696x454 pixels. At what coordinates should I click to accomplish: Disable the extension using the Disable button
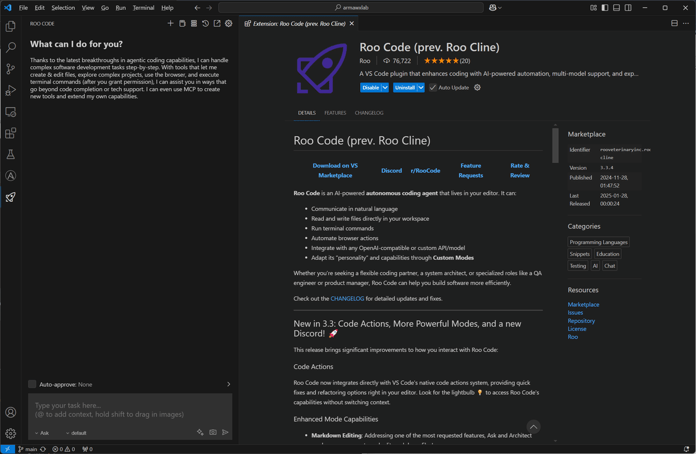tap(370, 87)
